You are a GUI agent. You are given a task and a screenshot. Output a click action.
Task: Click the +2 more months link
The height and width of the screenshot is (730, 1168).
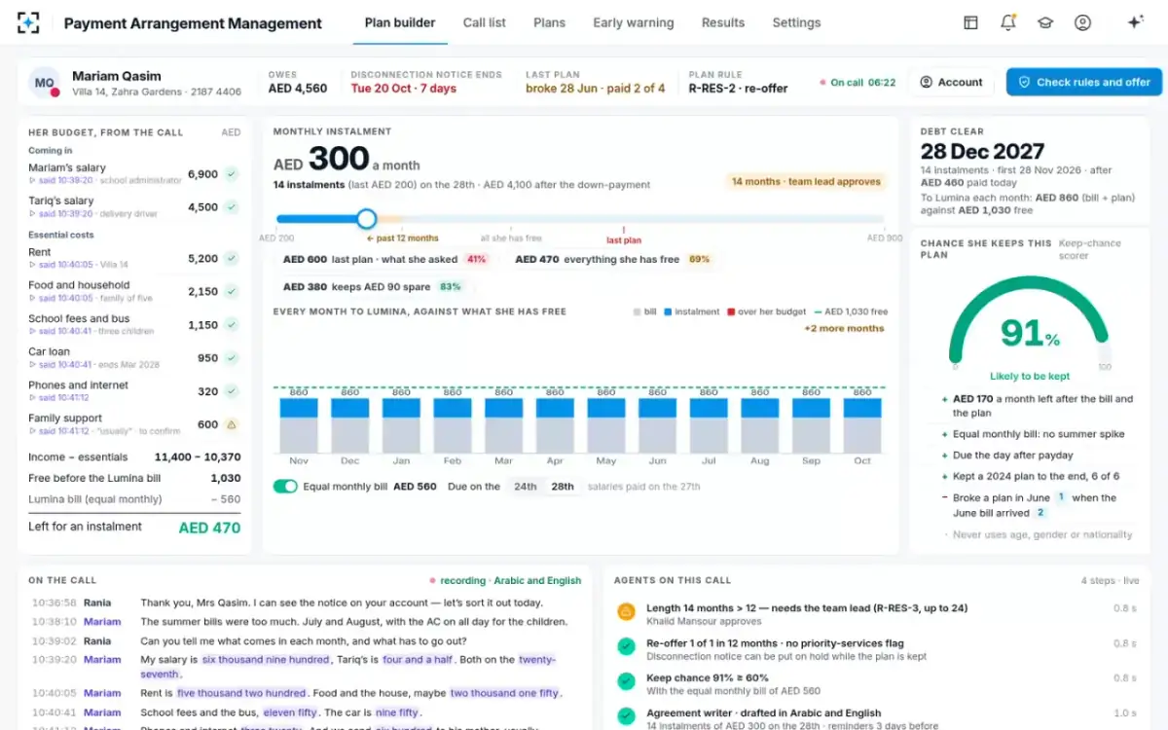pyautogui.click(x=844, y=329)
